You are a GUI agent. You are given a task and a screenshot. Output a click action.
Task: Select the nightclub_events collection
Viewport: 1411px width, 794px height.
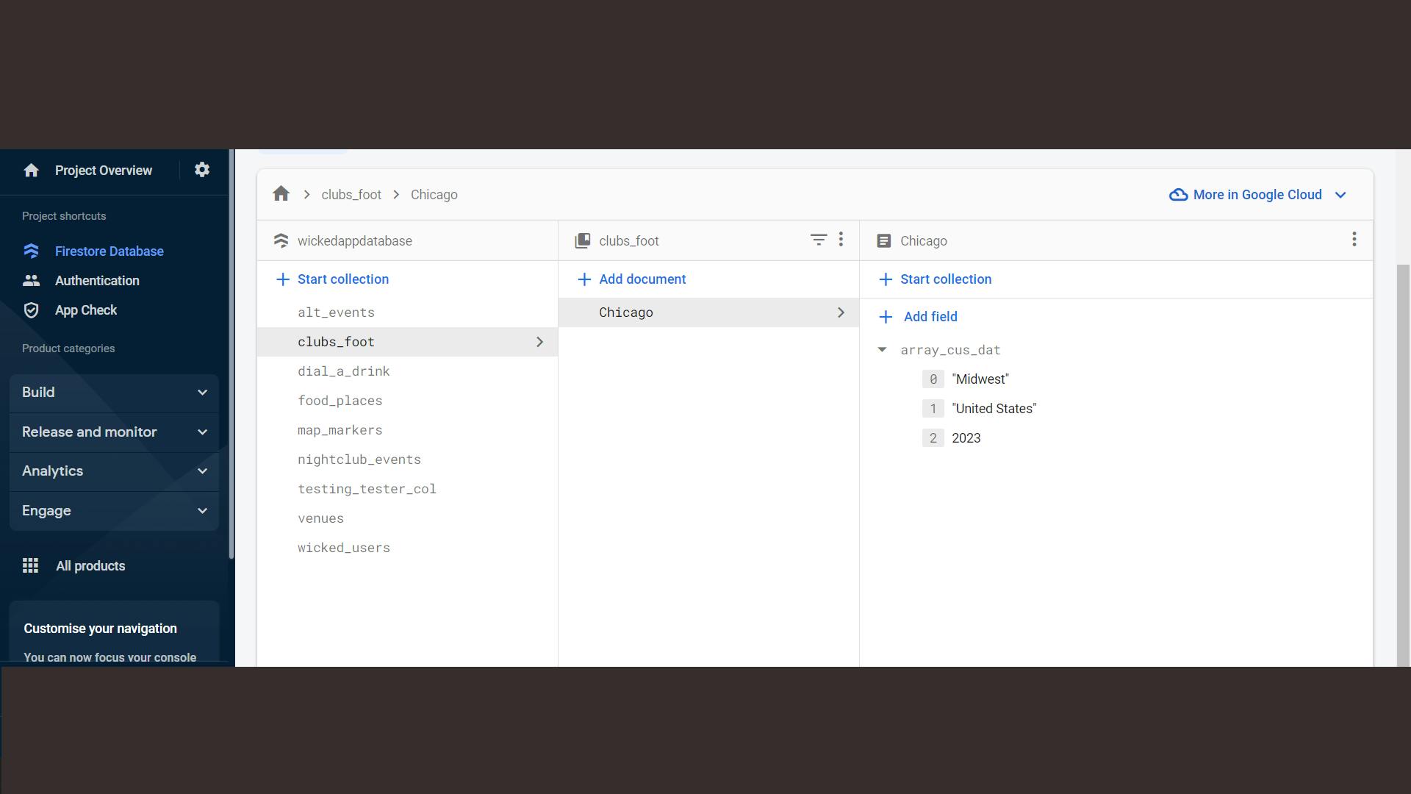(x=359, y=459)
